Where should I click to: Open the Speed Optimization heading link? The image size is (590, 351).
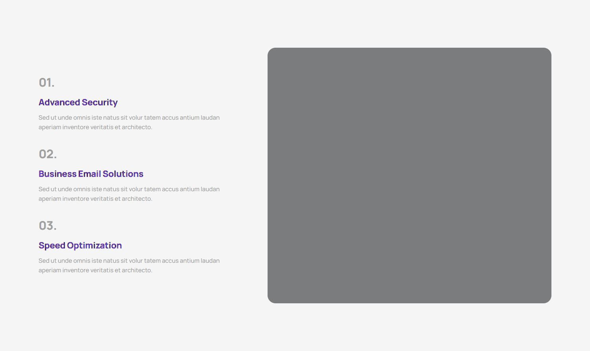coord(80,246)
